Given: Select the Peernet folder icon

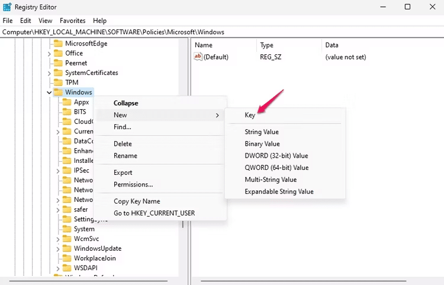Looking at the screenshot, I should pyautogui.click(x=58, y=63).
